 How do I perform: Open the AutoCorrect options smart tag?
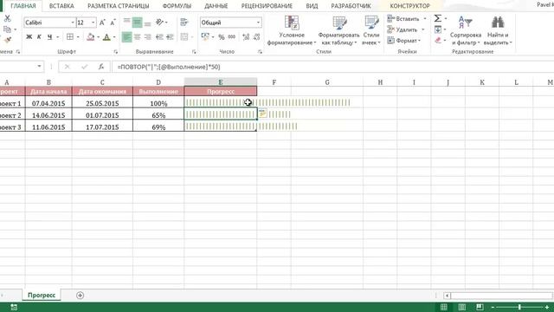[x=262, y=114]
